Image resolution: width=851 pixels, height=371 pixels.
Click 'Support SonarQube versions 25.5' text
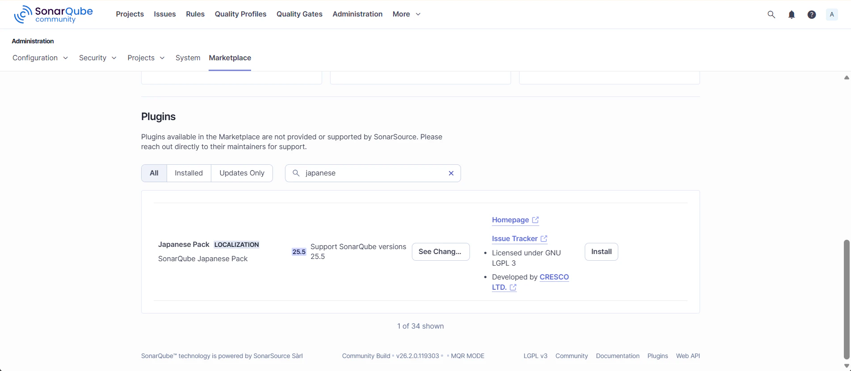click(x=358, y=252)
